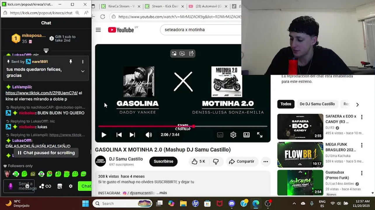Send message with green Chat button

85,186
